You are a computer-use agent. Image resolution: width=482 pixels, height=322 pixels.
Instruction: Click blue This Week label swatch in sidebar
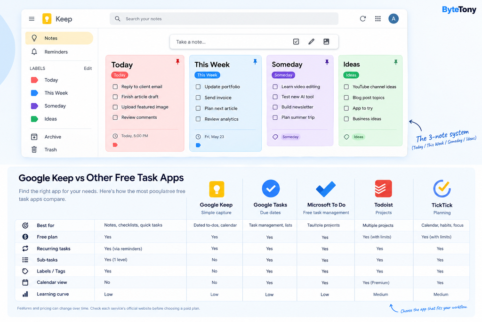(34, 93)
